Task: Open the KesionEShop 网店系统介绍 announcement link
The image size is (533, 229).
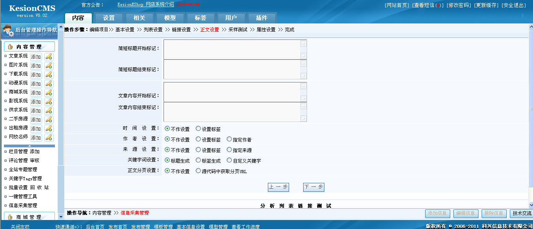Action: [x=146, y=5]
